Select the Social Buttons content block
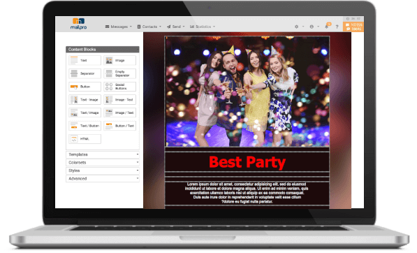 [119, 87]
